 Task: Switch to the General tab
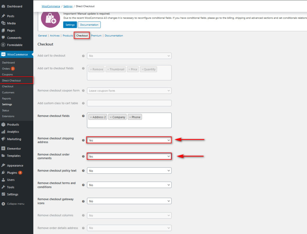[x=43, y=36]
